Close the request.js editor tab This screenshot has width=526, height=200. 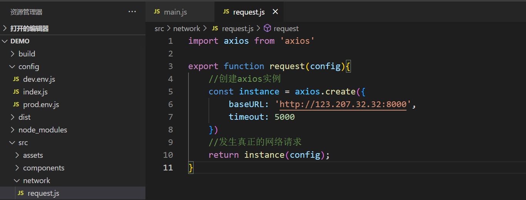point(275,12)
